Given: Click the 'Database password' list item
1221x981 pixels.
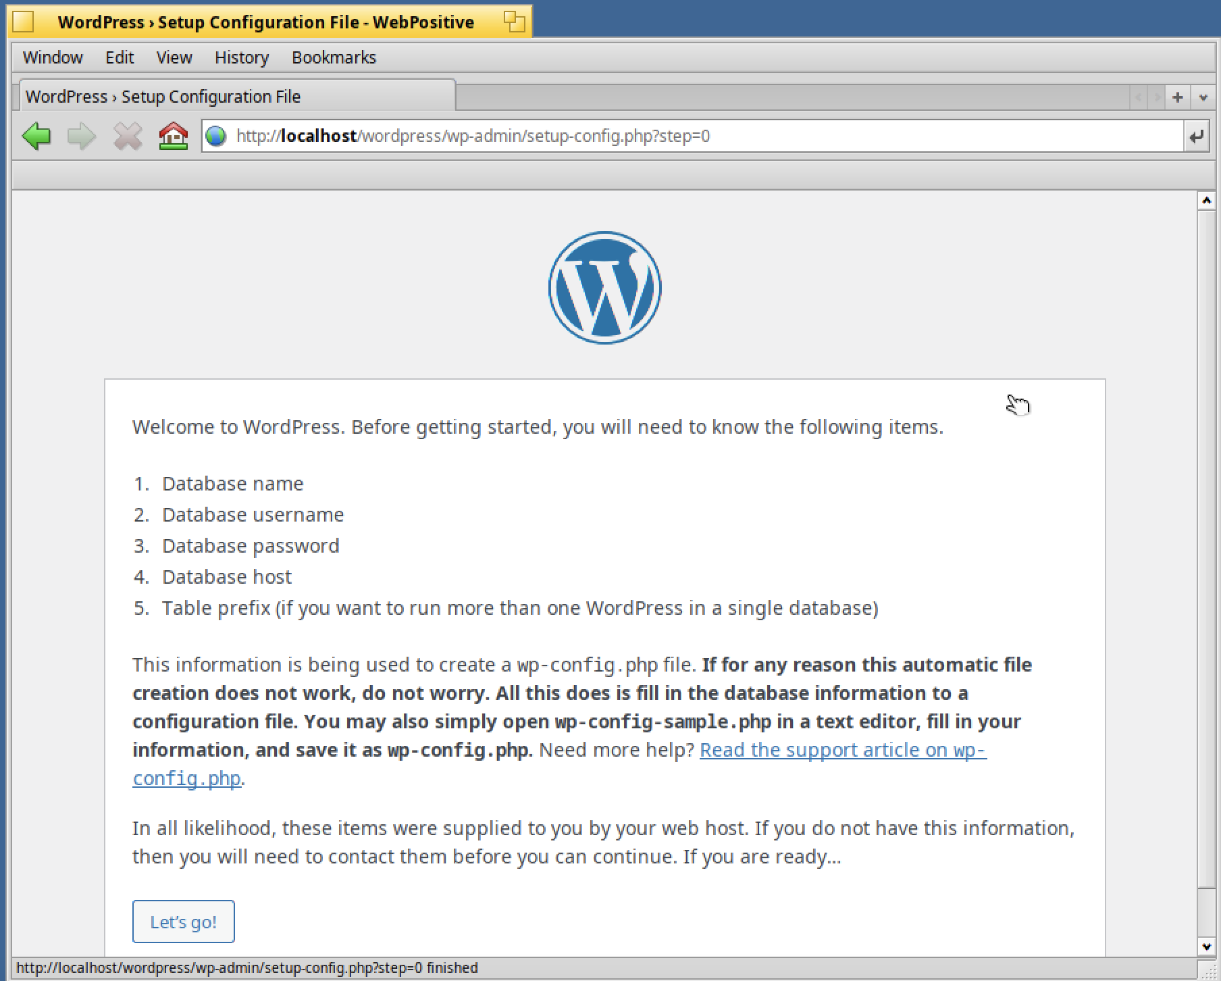Looking at the screenshot, I should pos(251,546).
